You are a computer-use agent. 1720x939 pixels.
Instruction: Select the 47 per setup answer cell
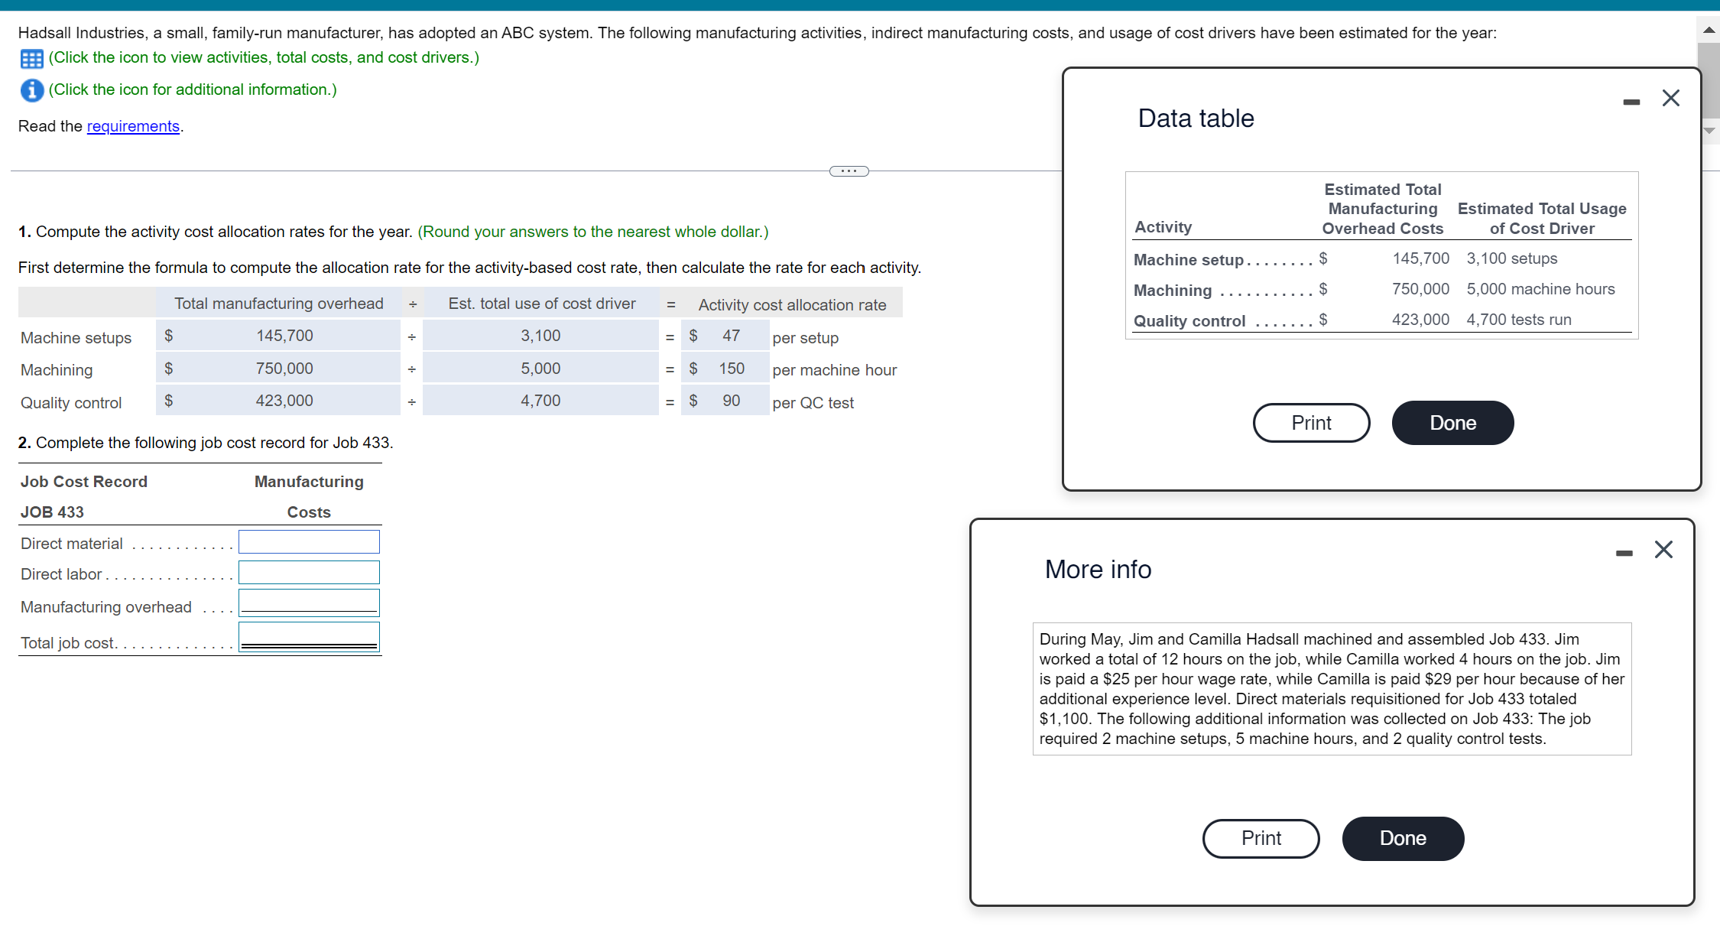point(724,335)
